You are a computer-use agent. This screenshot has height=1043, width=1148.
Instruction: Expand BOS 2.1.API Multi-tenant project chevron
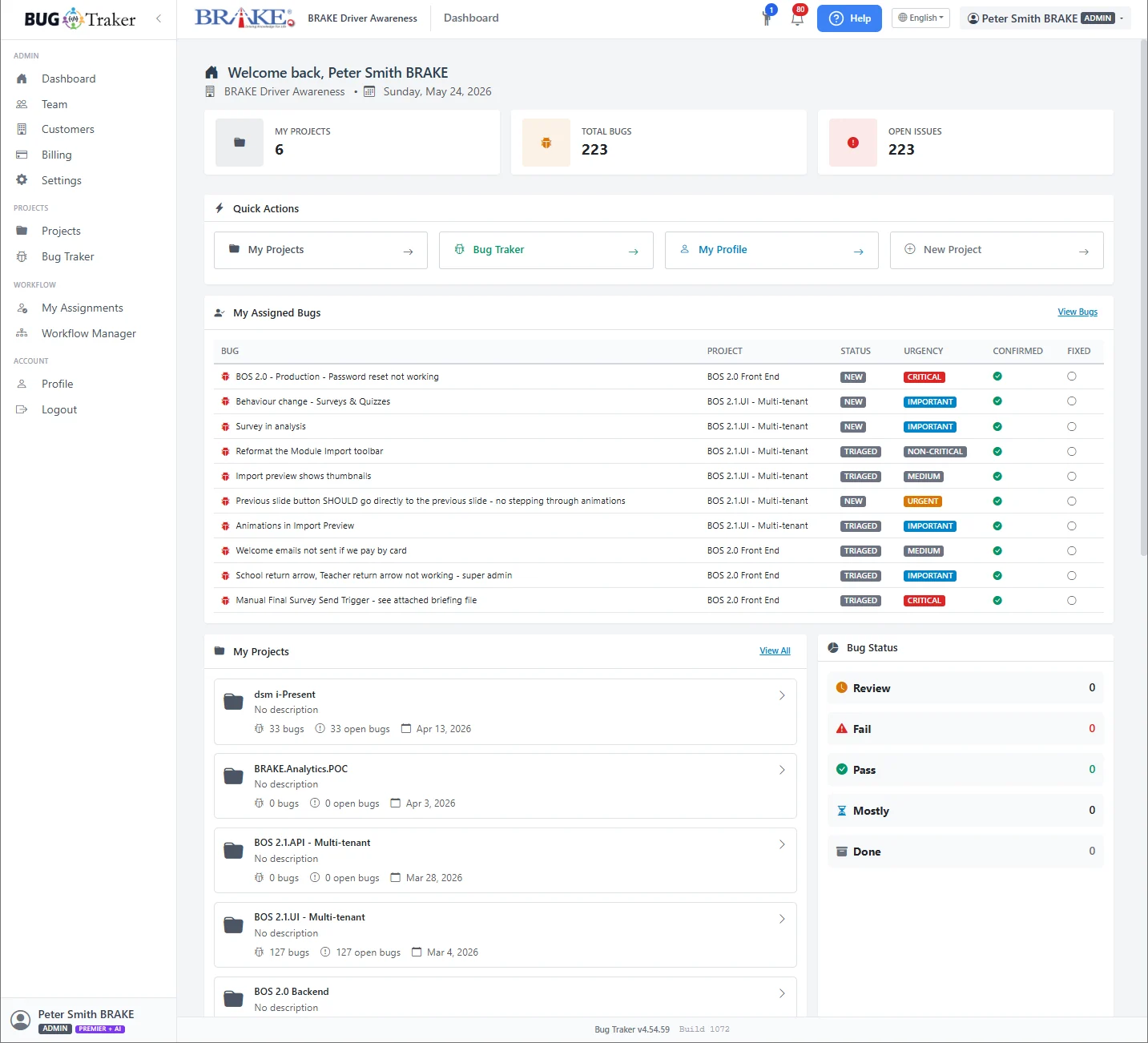tap(782, 844)
